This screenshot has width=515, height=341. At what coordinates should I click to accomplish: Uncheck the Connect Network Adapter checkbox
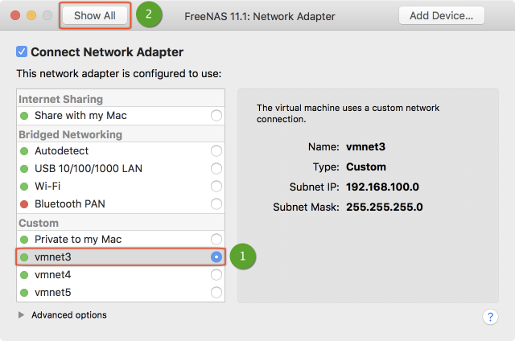point(22,52)
